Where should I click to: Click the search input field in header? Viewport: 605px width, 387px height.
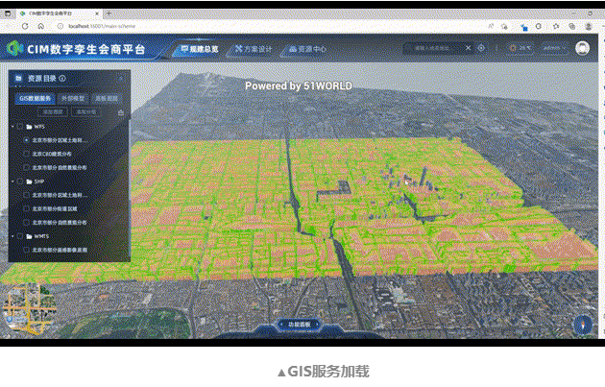point(434,47)
